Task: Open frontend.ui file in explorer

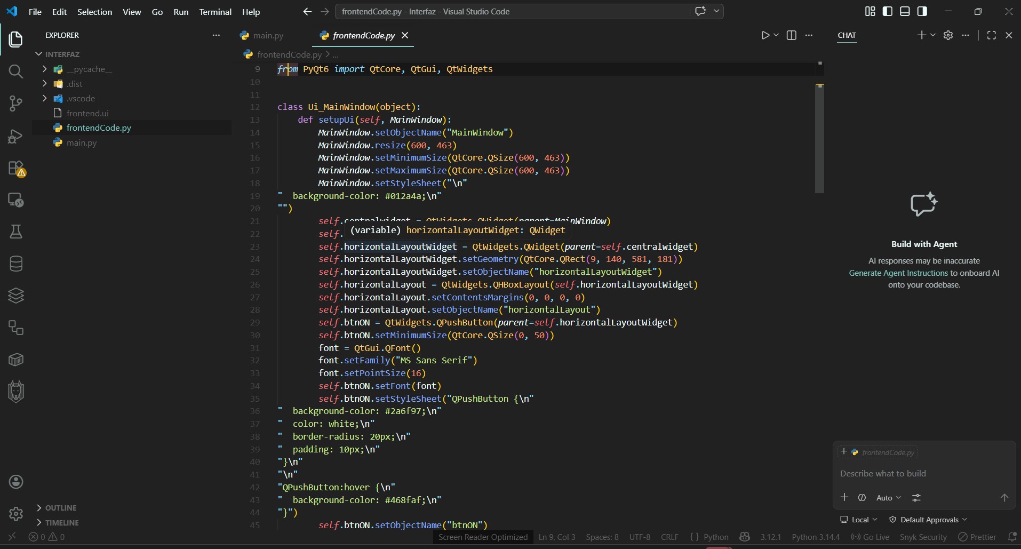Action: tap(87, 113)
